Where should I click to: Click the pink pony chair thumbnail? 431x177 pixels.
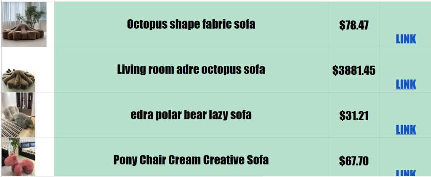[19, 159]
